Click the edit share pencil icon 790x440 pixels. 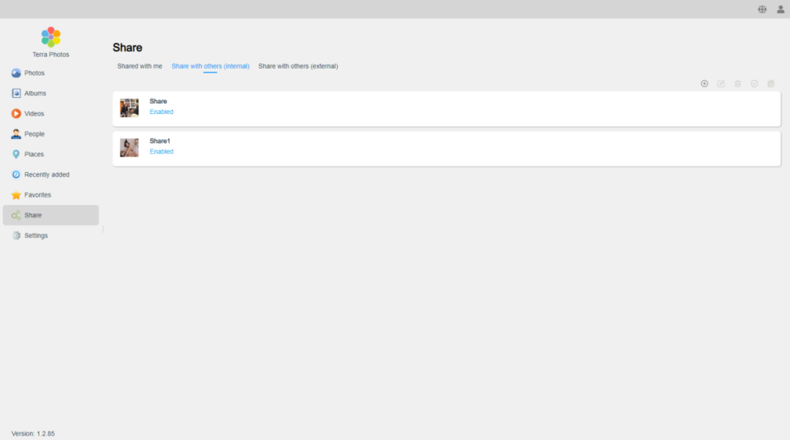[721, 83]
